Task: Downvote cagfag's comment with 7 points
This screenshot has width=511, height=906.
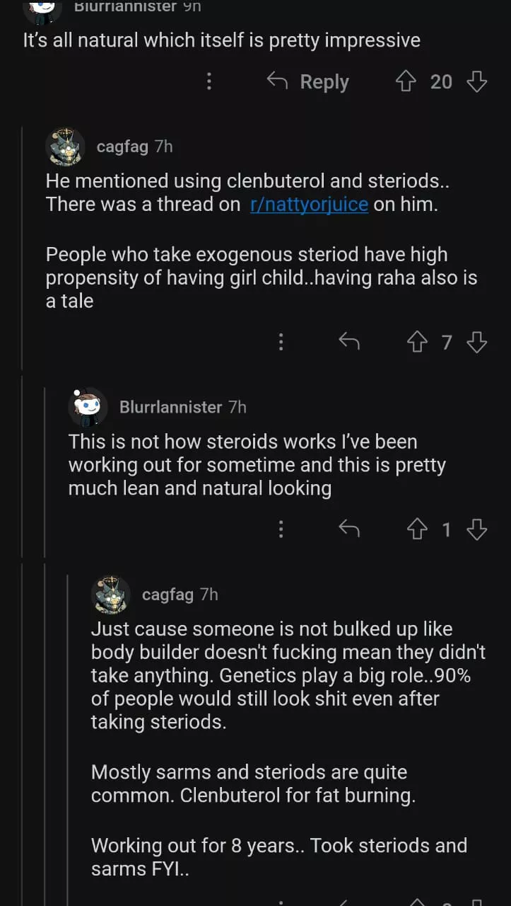Action: pyautogui.click(x=477, y=343)
